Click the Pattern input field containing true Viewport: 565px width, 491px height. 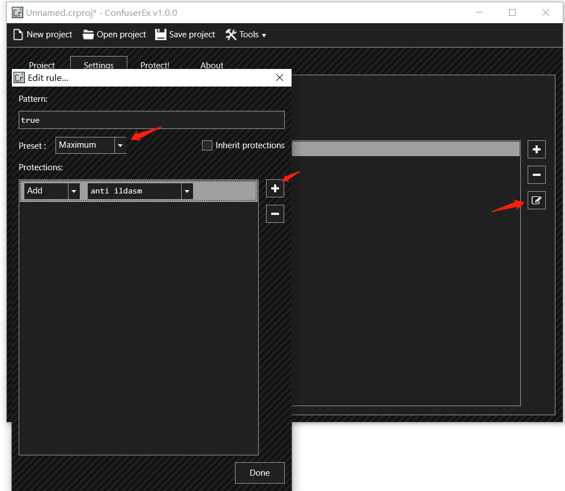(152, 120)
